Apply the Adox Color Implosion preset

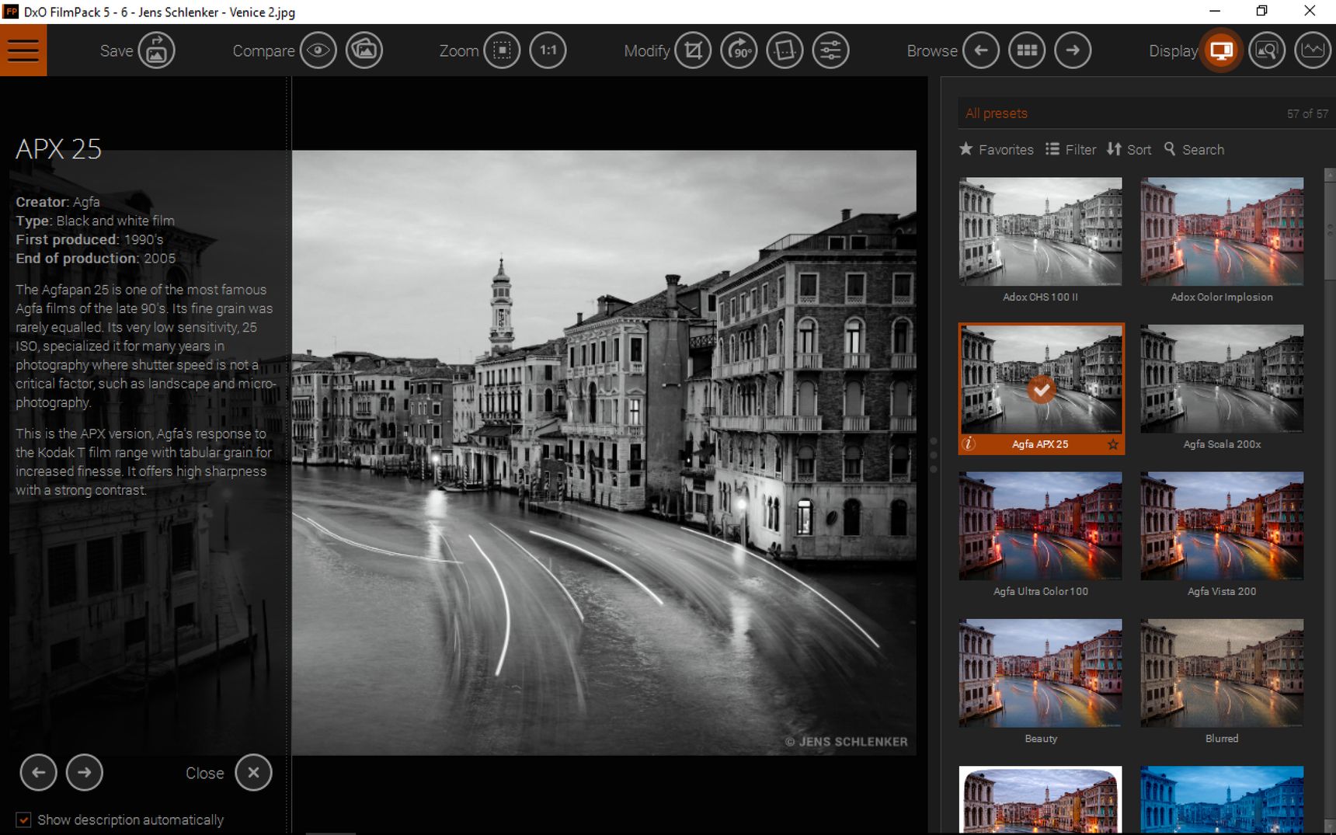pyautogui.click(x=1222, y=231)
